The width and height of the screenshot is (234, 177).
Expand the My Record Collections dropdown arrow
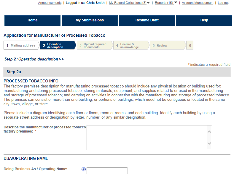148,3
